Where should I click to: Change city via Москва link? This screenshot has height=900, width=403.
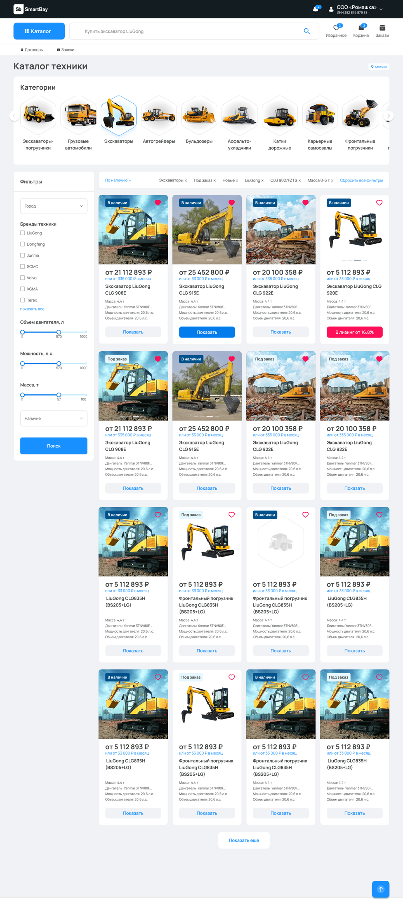[379, 67]
